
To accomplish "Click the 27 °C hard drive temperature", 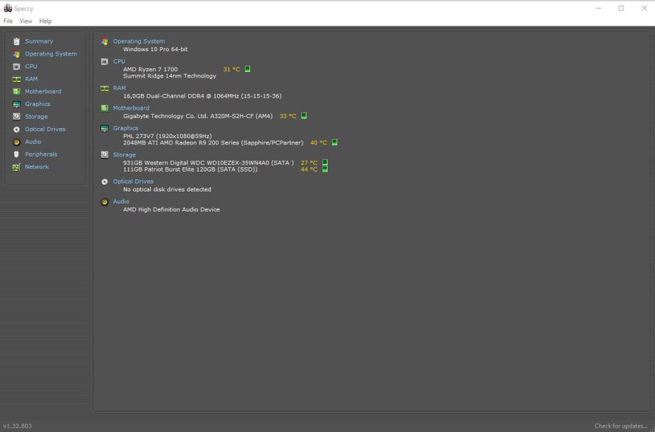I will pyautogui.click(x=309, y=163).
